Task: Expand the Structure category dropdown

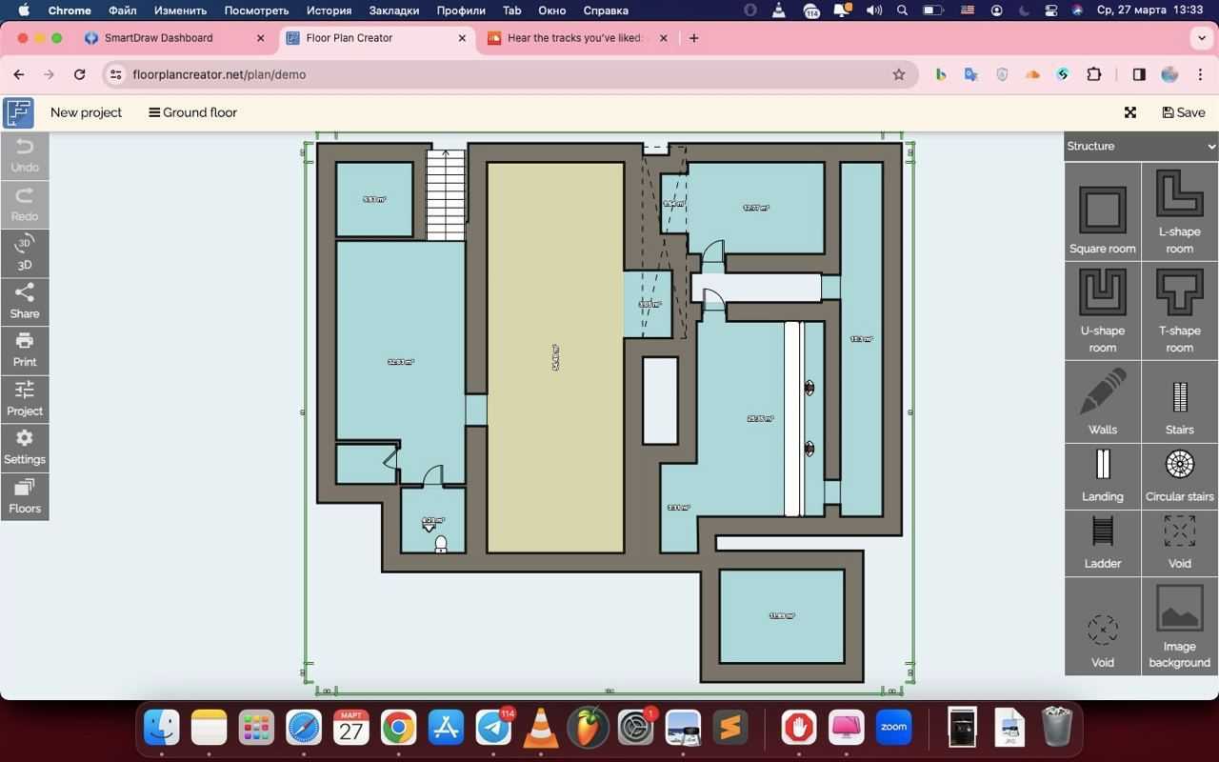Action: pos(1140,146)
